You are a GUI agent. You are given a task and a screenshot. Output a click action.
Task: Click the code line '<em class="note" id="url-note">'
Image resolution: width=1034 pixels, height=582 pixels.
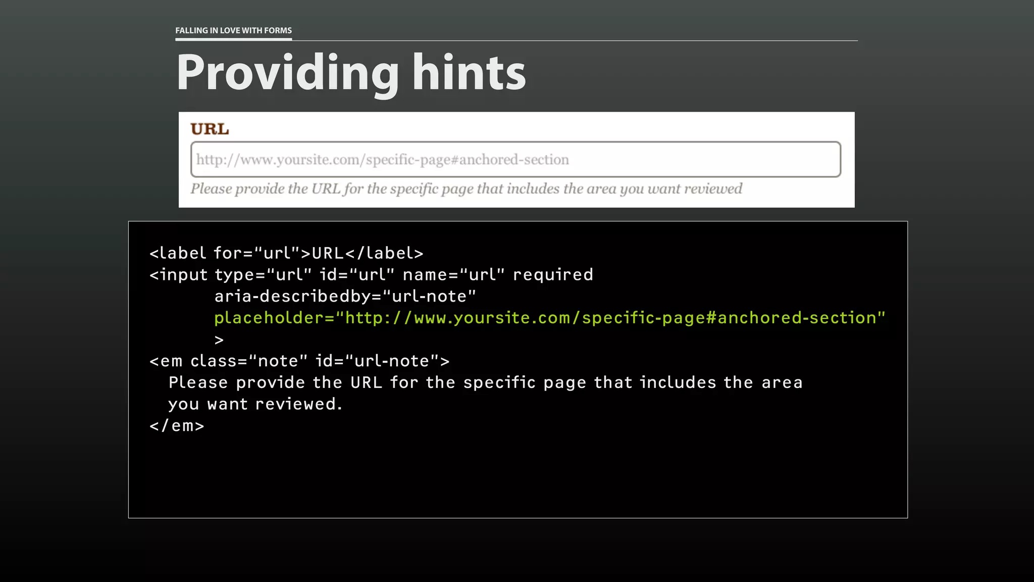pos(299,361)
